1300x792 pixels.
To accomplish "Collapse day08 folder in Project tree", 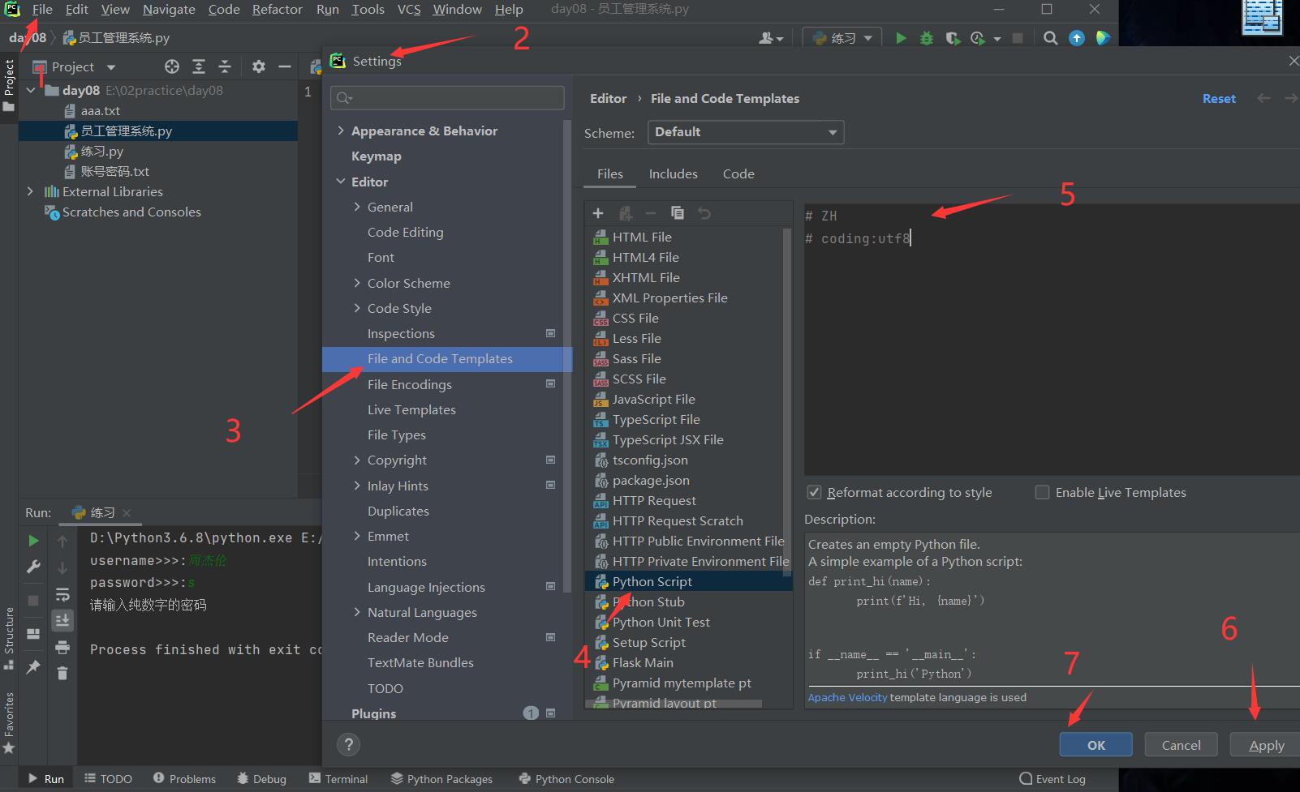I will (x=30, y=90).
